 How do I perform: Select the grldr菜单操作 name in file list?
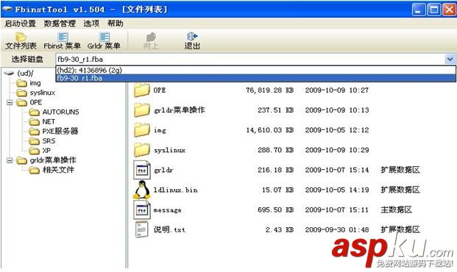point(180,110)
